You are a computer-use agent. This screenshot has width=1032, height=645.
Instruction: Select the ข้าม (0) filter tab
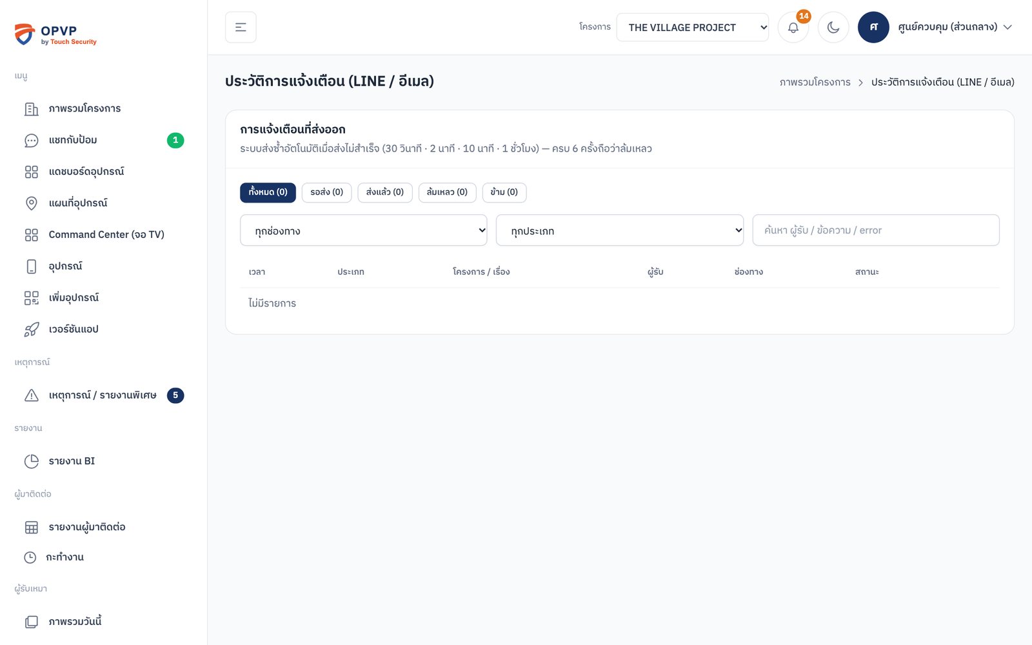tap(504, 192)
